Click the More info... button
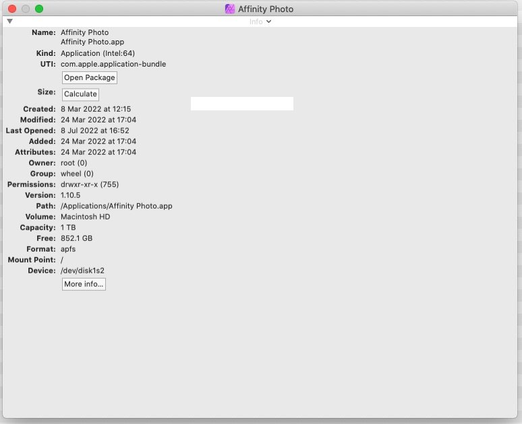 point(84,284)
